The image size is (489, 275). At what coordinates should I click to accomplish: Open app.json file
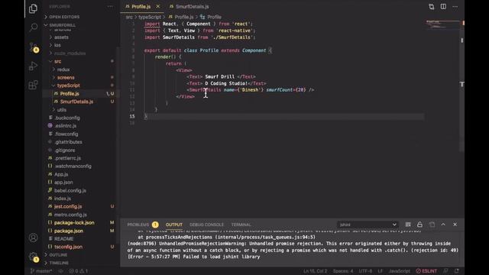pyautogui.click(x=63, y=183)
